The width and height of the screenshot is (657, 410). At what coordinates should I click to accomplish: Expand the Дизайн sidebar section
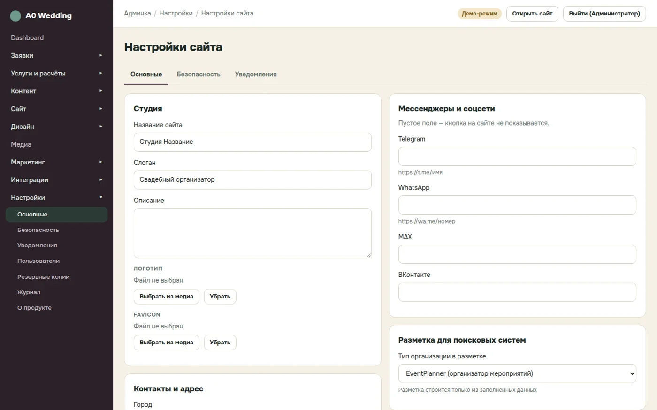(56, 127)
